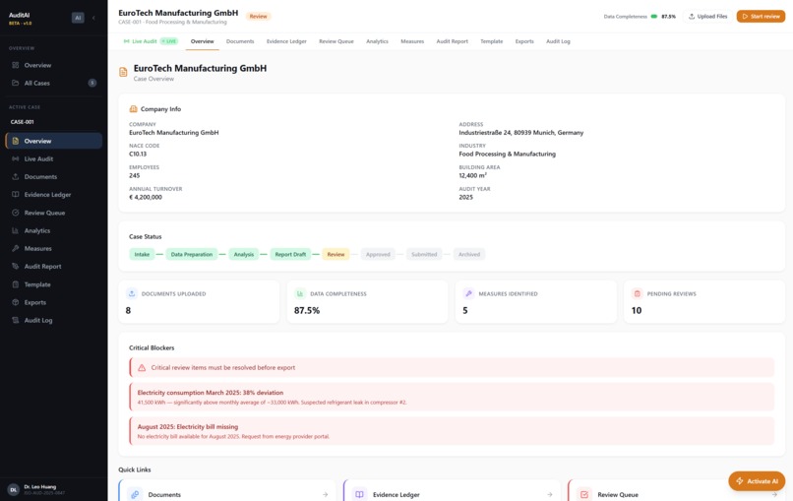Switch to the Audit Log tab
The width and height of the screenshot is (793, 501).
[558, 41]
